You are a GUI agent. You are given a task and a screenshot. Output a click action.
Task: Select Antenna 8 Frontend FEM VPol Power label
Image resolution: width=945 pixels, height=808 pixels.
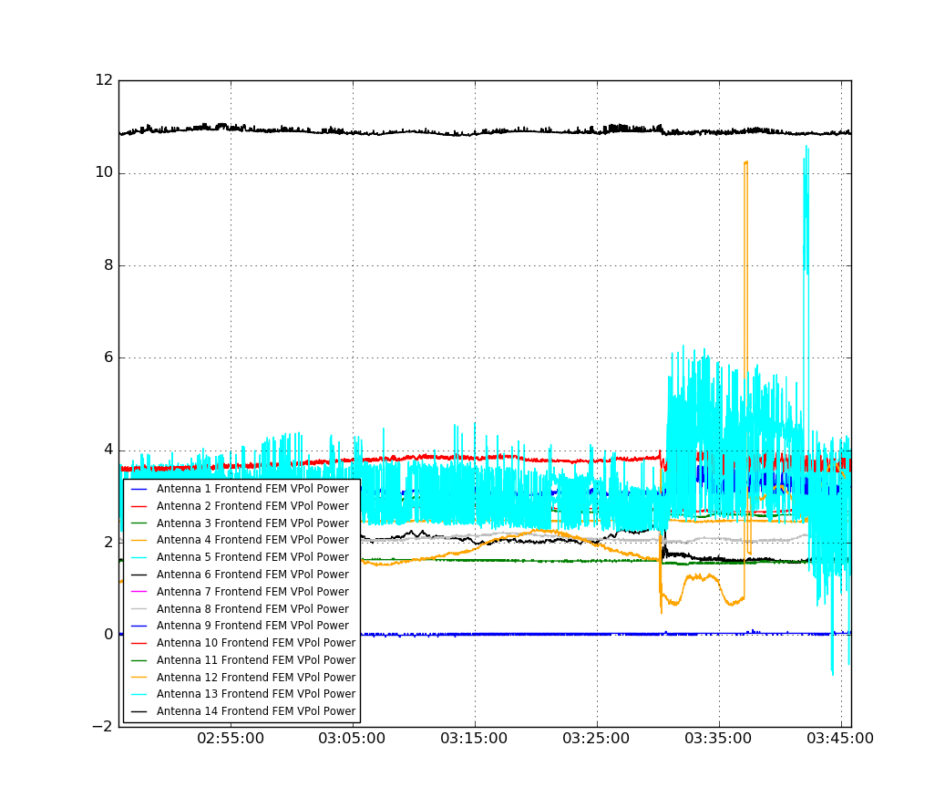252,609
